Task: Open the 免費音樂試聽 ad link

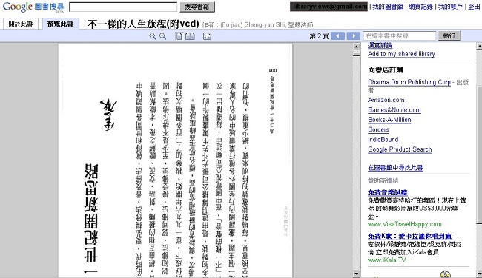Action: [388, 192]
